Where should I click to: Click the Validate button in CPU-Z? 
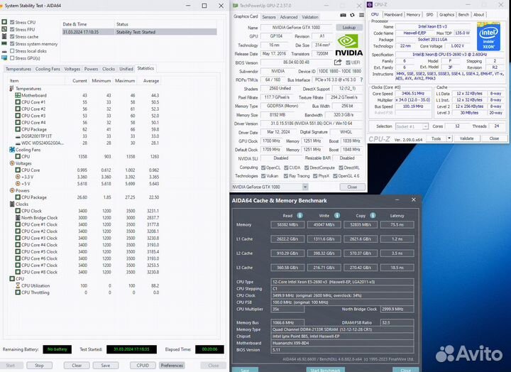(x=466, y=138)
